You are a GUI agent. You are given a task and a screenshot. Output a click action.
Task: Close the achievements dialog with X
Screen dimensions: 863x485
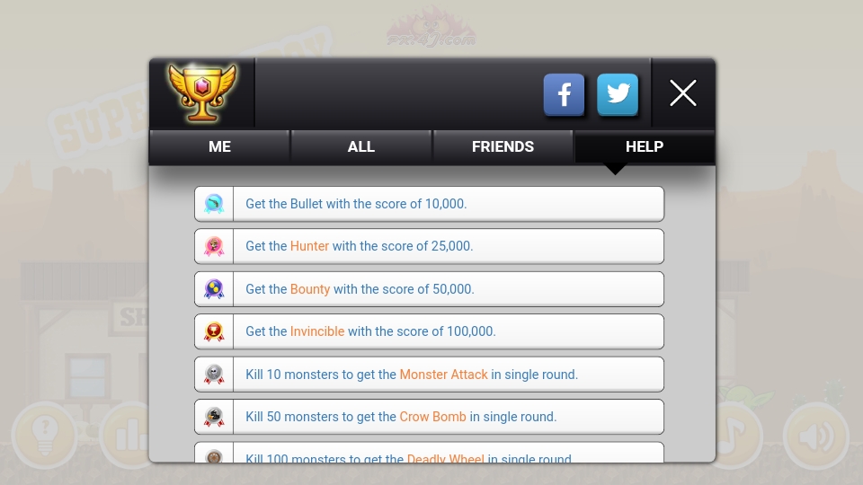tap(683, 93)
